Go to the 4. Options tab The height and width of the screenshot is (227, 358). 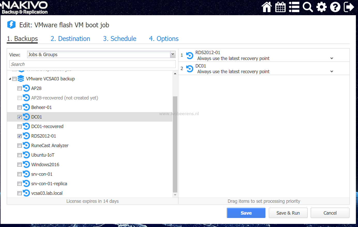(164, 39)
